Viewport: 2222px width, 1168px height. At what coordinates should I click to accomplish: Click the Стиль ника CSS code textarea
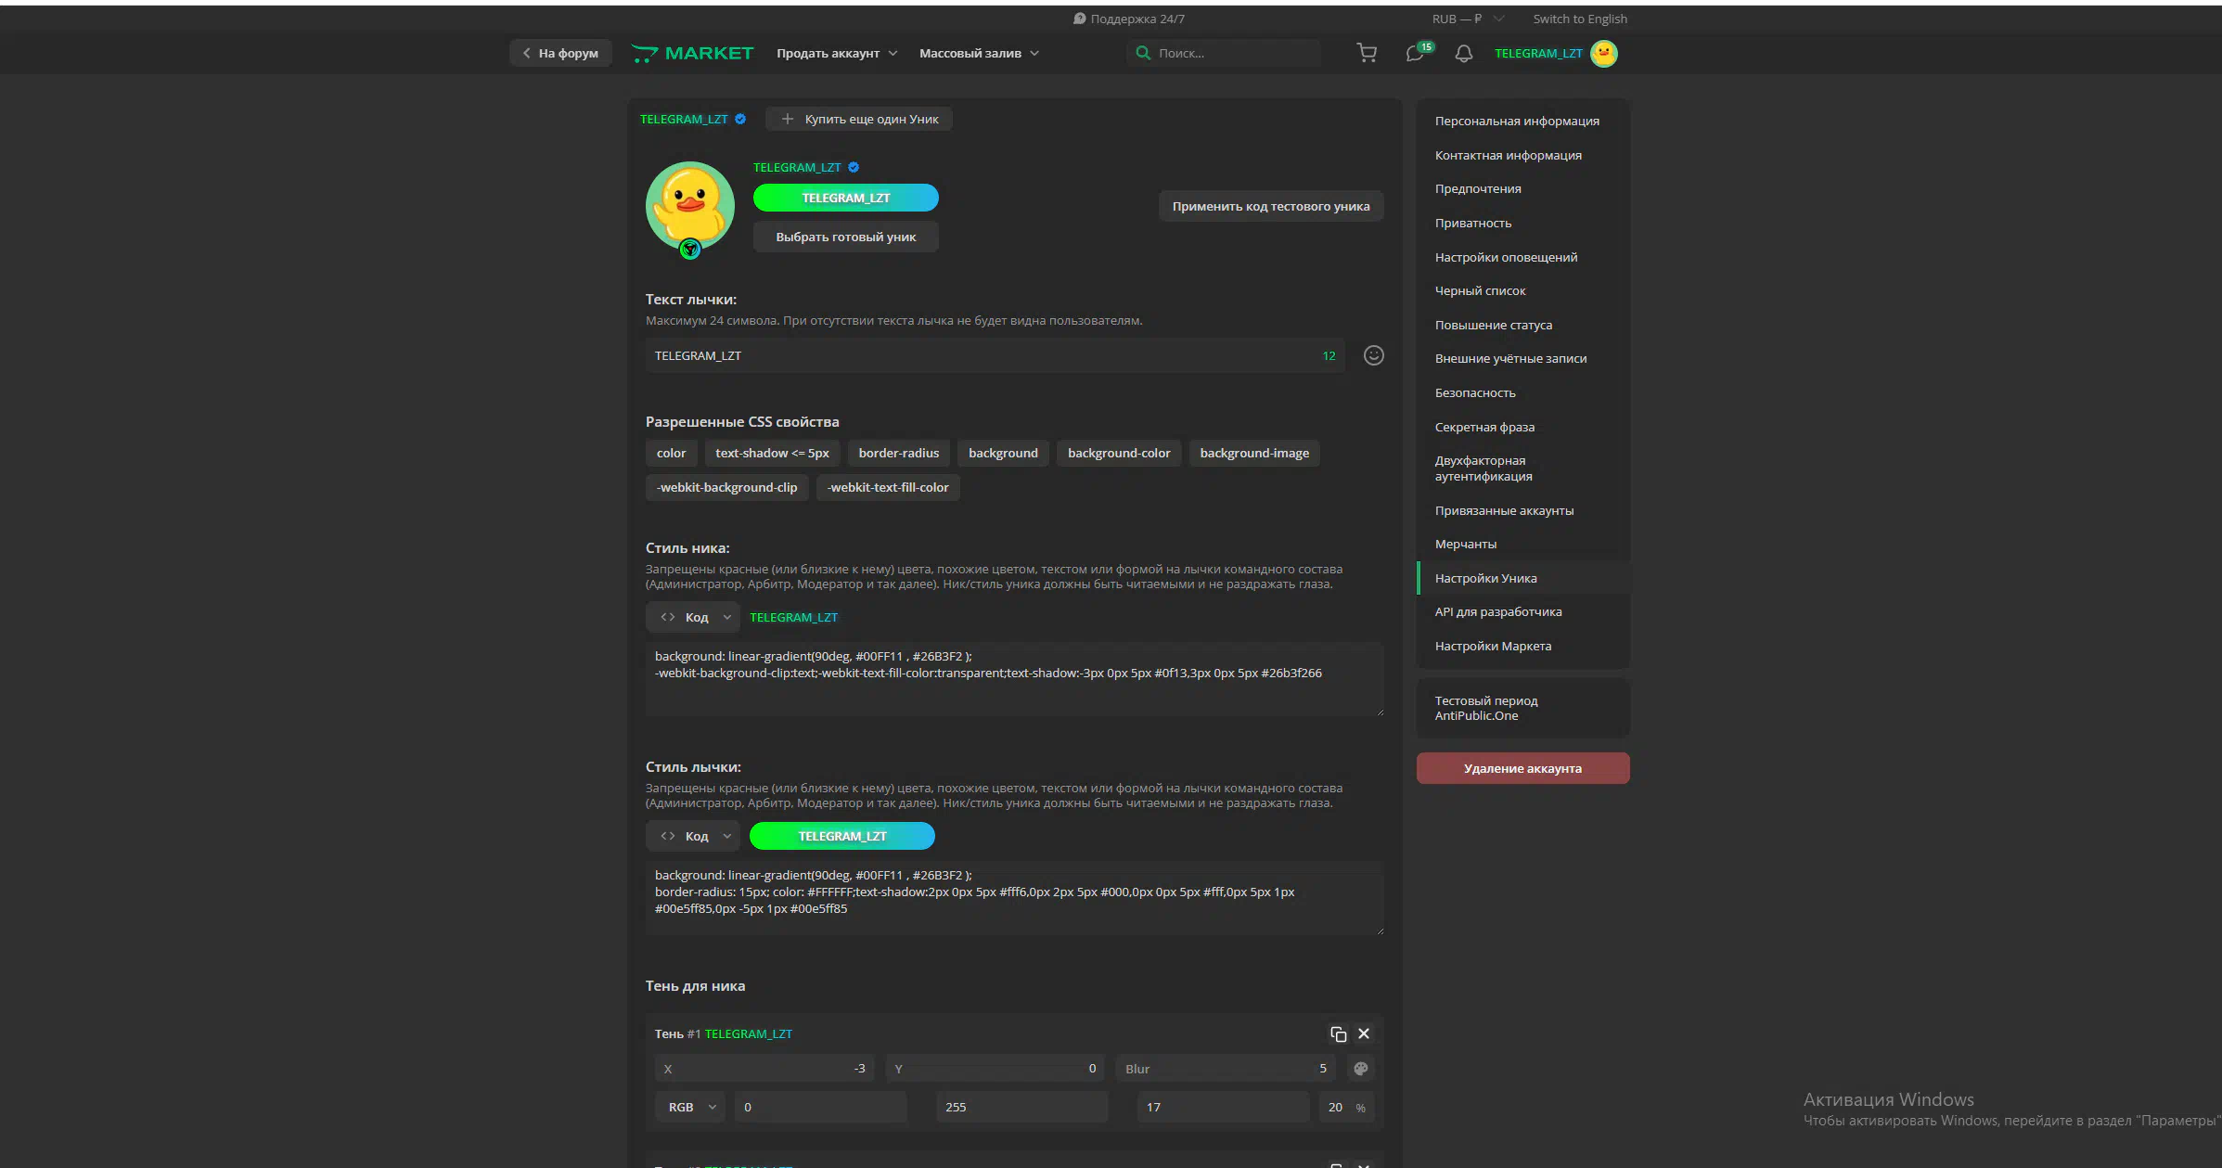(1015, 679)
